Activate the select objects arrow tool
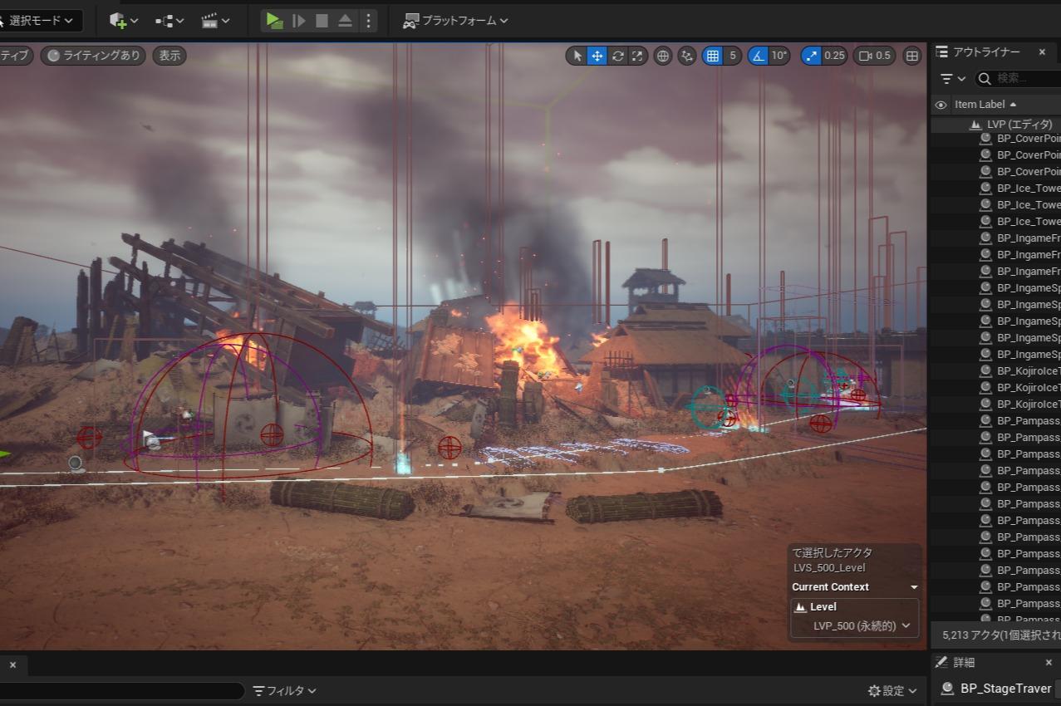This screenshot has height=706, width=1061. click(577, 56)
